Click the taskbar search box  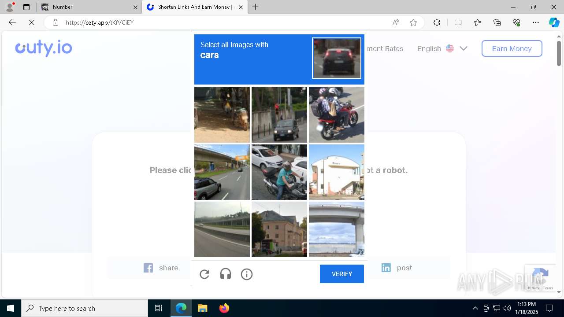[85, 308]
